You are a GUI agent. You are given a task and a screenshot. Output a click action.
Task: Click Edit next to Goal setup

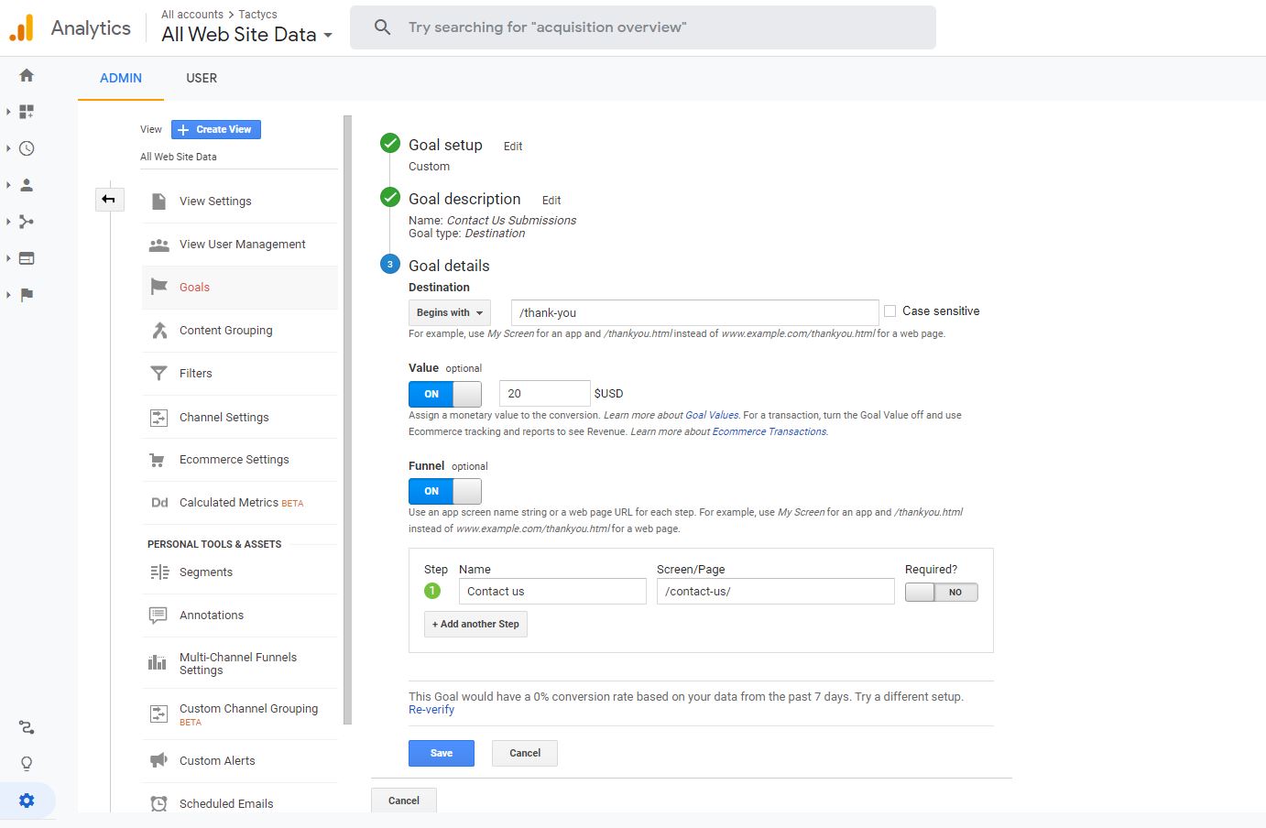513,147
